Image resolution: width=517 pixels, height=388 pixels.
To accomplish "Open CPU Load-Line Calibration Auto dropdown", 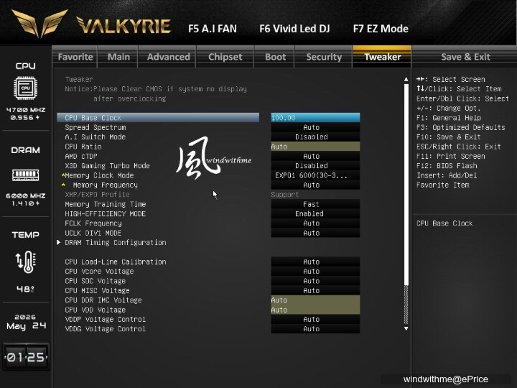I will tap(315, 262).
